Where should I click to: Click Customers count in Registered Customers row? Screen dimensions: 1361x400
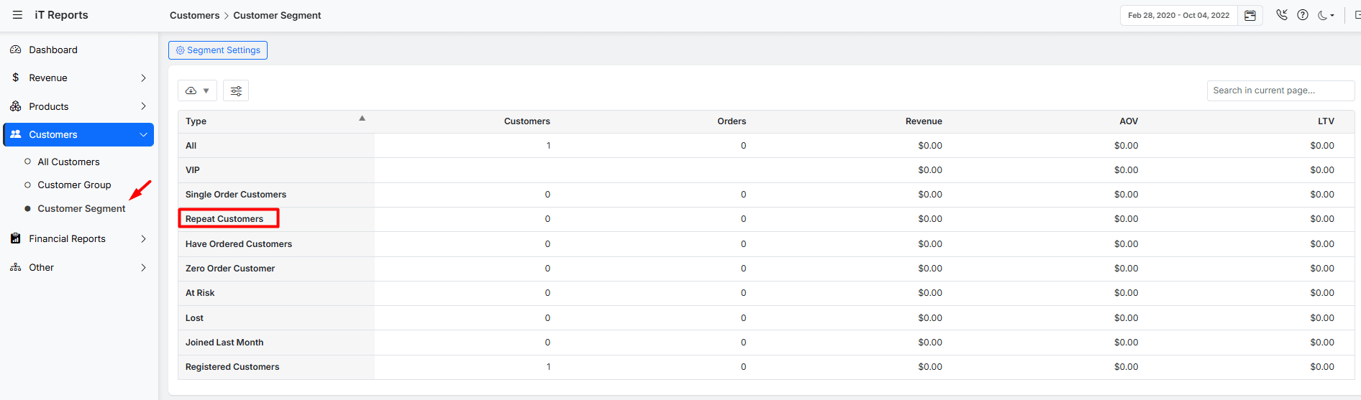coord(548,367)
